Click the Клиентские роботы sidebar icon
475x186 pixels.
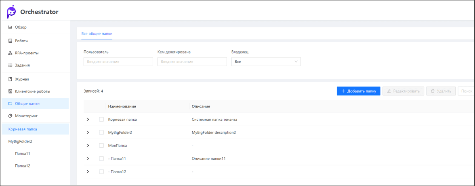coord(11,91)
